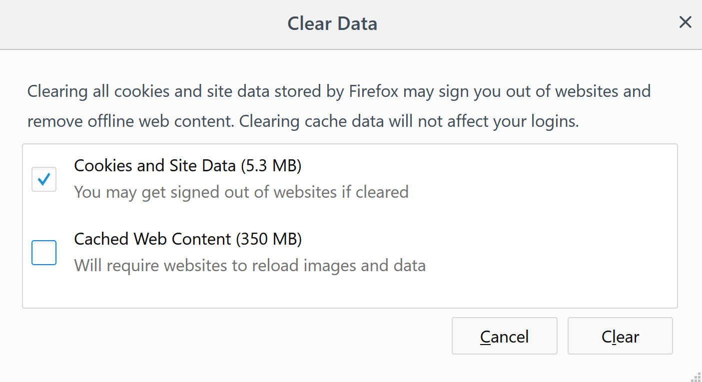This screenshot has height=382, width=702.
Task: Click the "Cookies and Site Data" label text
Action: (x=155, y=166)
